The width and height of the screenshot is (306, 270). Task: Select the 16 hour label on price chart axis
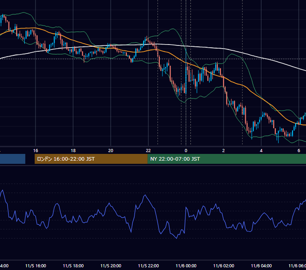(x=36, y=151)
